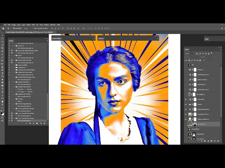Swap foreground and background colors icon

coord(3,111)
